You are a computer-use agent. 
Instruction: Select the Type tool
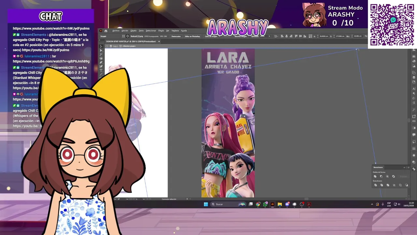pyautogui.click(x=101, y=70)
